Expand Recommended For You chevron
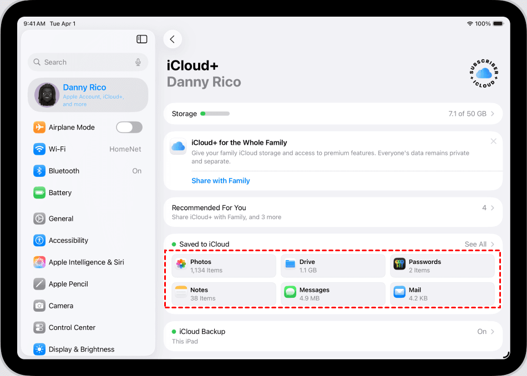 point(493,207)
